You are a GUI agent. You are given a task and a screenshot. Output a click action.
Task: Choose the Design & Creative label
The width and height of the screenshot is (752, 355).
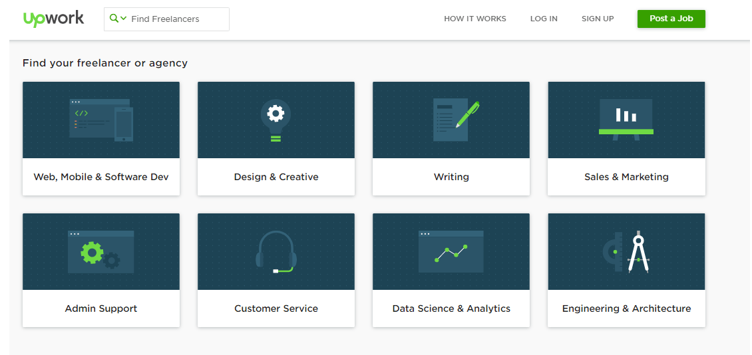pyautogui.click(x=276, y=177)
